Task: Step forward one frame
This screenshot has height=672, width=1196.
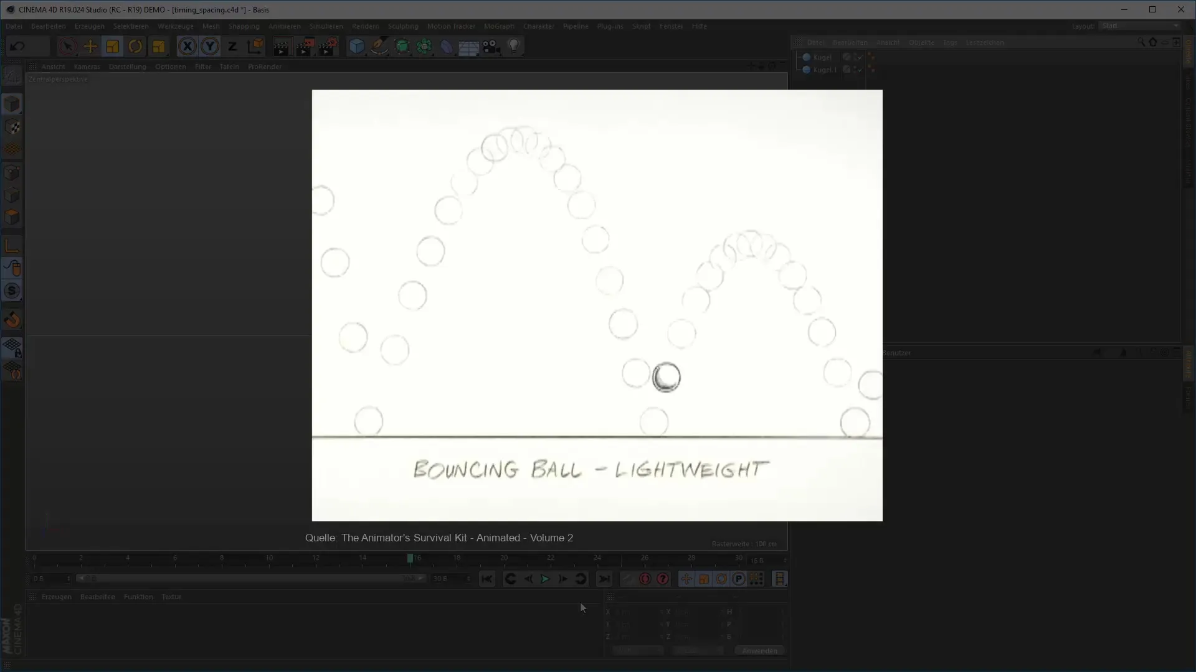Action: tap(562, 579)
